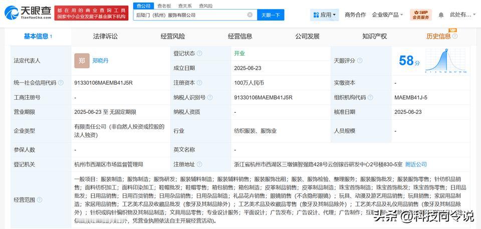This screenshot has width=481, height=229.
Task: Open the 知识产权 tab
Action: tap(375, 36)
